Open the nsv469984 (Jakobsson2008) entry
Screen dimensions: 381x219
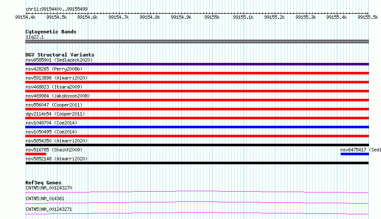pos(58,96)
